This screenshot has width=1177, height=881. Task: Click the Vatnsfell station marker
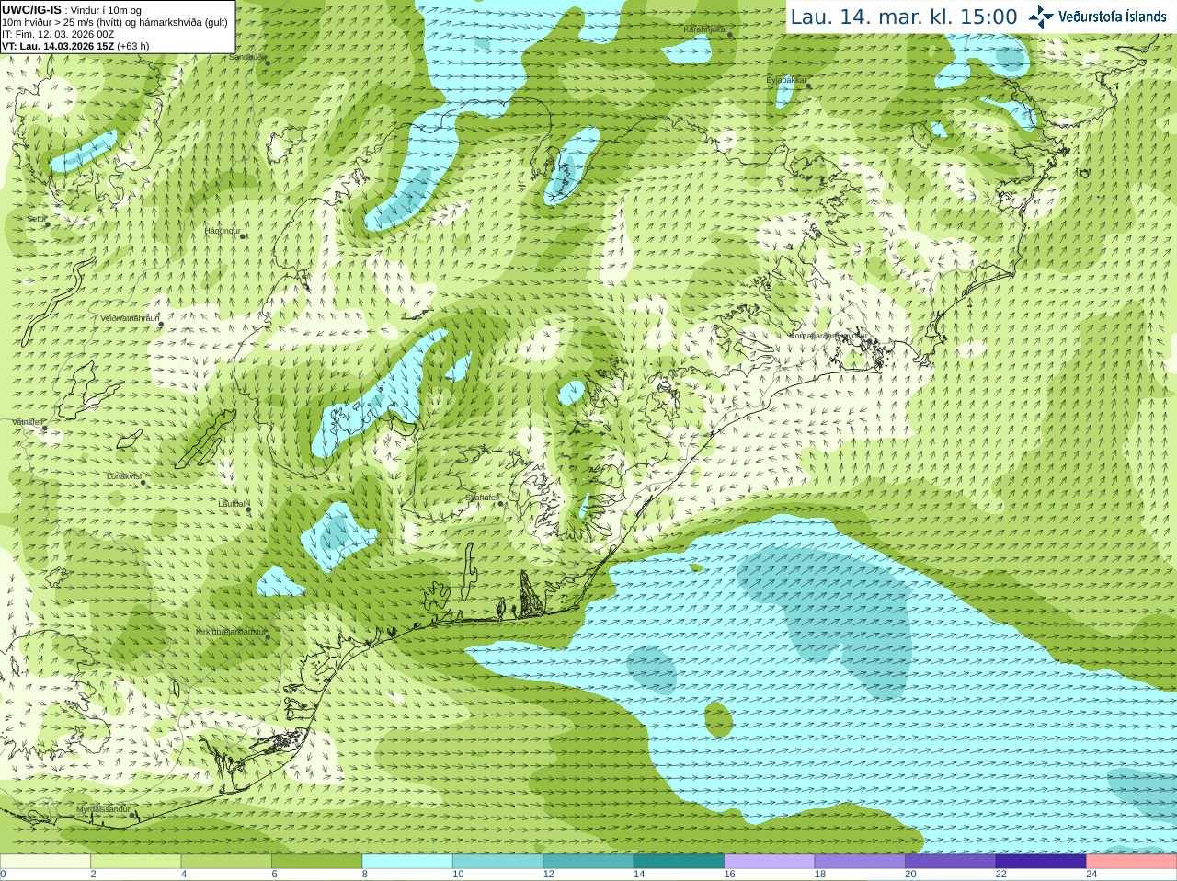click(44, 429)
